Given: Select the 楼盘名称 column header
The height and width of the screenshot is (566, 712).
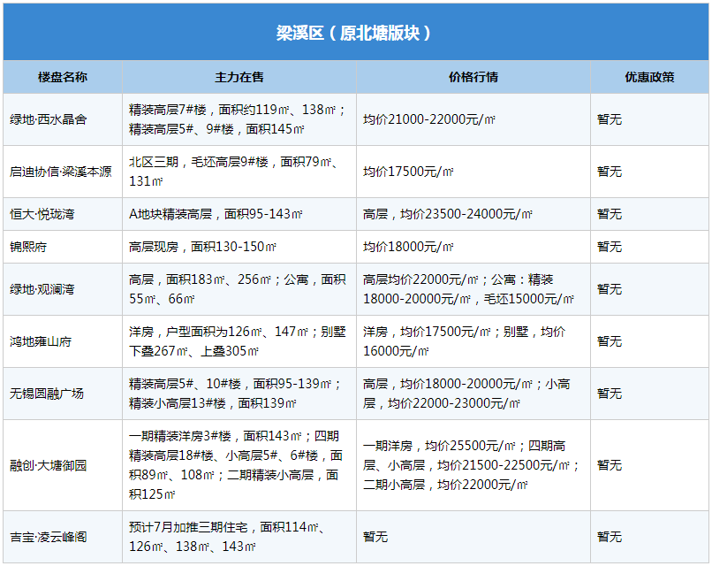Looking at the screenshot, I should 63,77.
